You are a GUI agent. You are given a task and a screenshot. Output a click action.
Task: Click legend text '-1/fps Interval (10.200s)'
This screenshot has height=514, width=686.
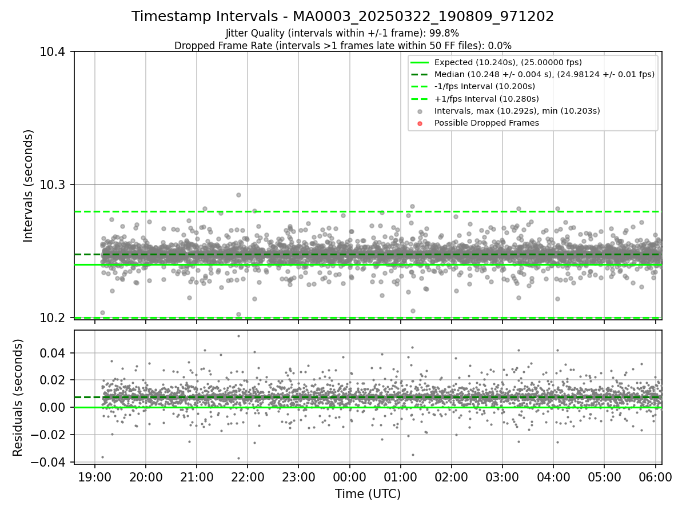coord(485,86)
